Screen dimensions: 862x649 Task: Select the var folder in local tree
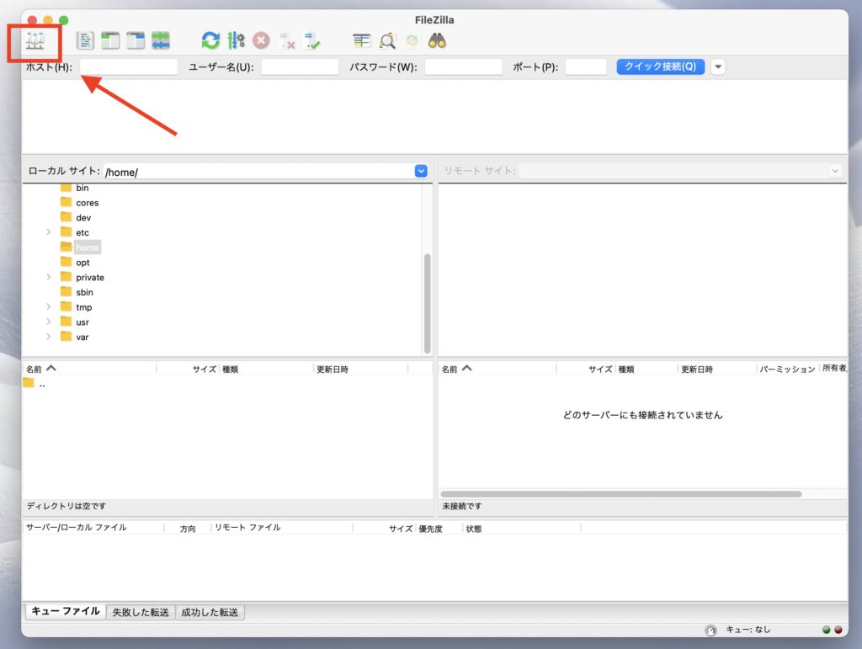(82, 337)
